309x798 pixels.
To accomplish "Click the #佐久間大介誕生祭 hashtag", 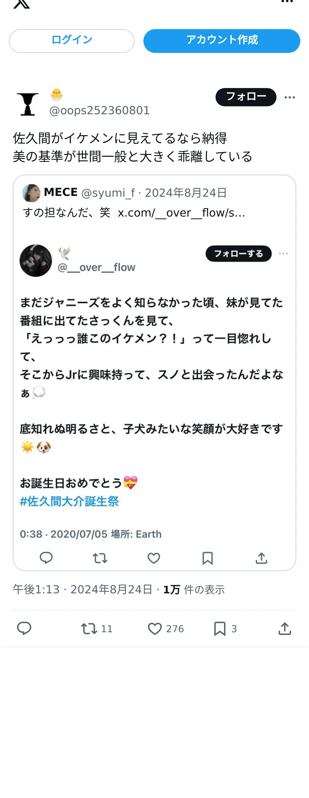I will [69, 501].
